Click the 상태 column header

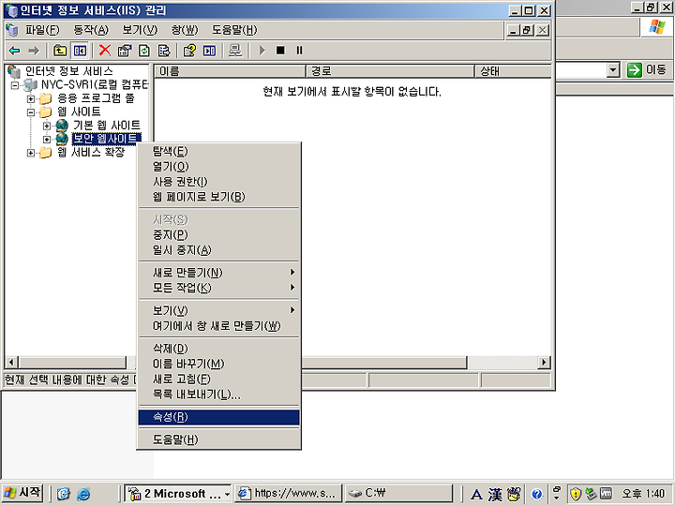pos(513,71)
